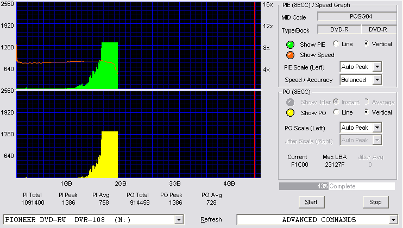403x228 pixels.
Task: Click the 16x speed axis label
Action: point(268,5)
